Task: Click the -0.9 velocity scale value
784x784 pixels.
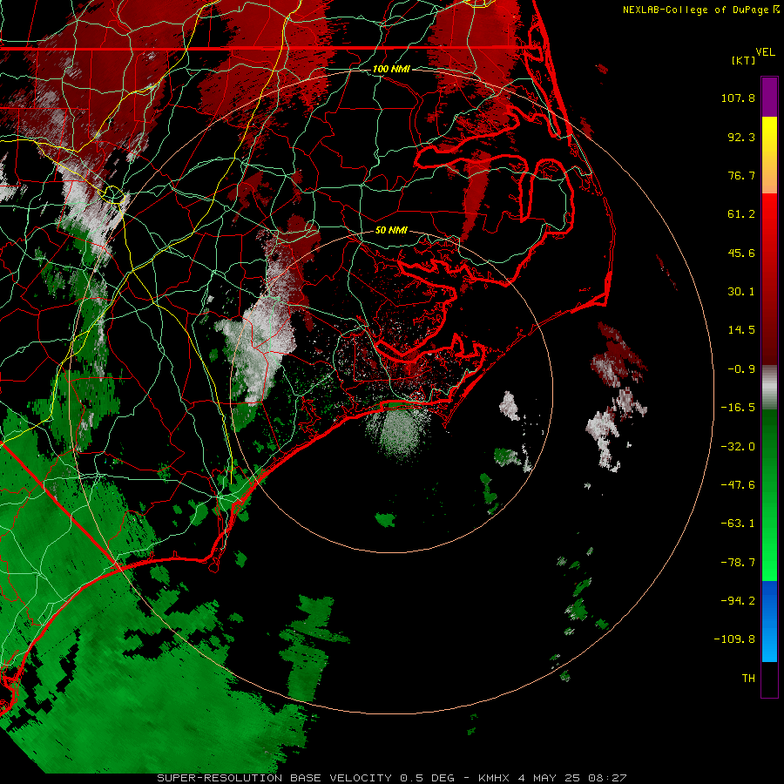Action: 741,369
